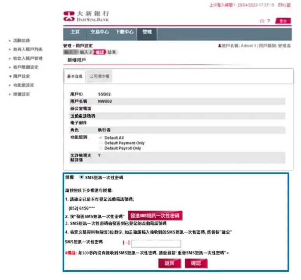
Task: Expand 功能組設定 in the sidebar
Action: point(23,85)
